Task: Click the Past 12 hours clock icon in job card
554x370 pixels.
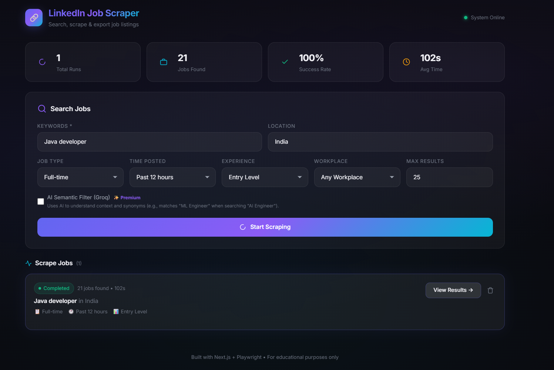Action: (71, 311)
